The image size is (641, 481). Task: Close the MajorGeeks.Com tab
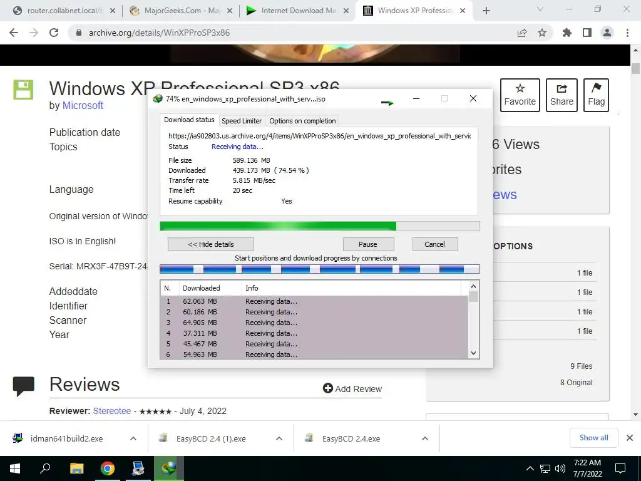click(x=230, y=11)
